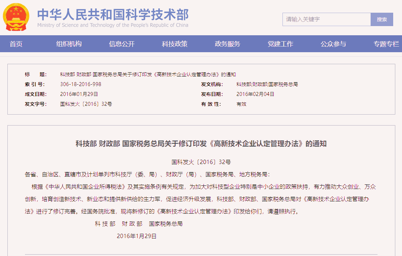Click the 成文日期 value 2016年01月29日

click(79, 94)
